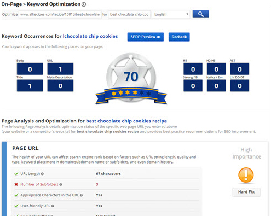Focus the keyword input field after 'for'
The height and width of the screenshot is (216, 271).
pyautogui.click(x=129, y=14)
